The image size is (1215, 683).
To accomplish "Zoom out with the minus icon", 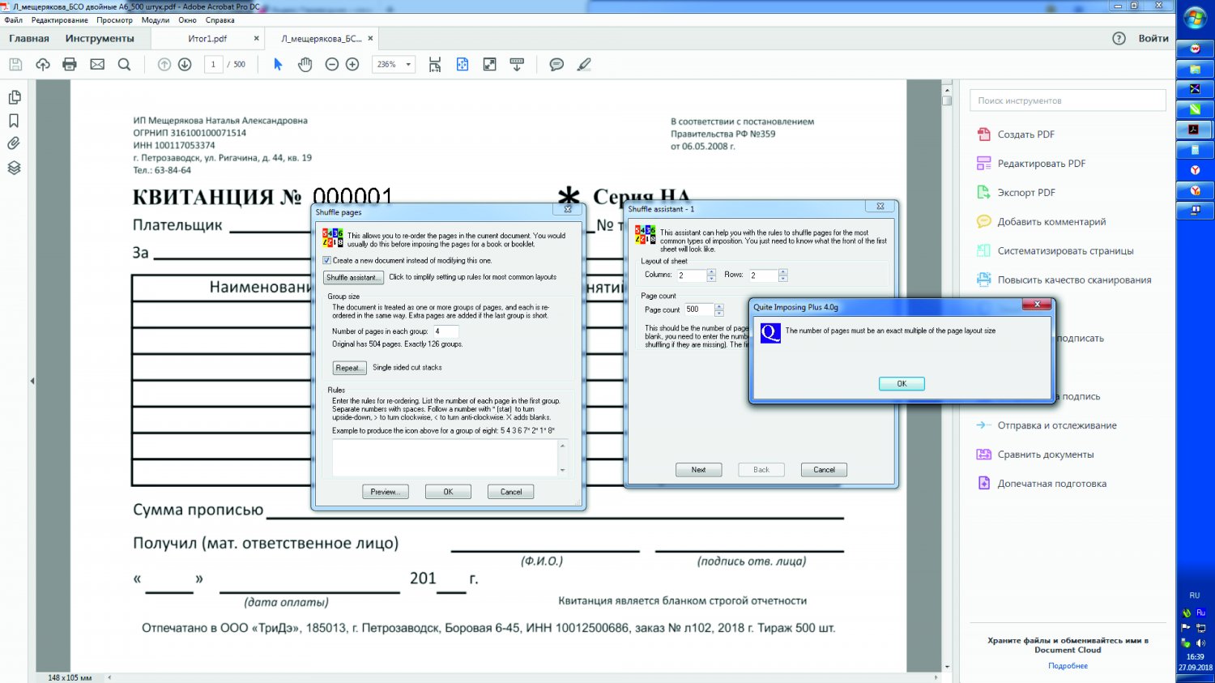I will [331, 64].
